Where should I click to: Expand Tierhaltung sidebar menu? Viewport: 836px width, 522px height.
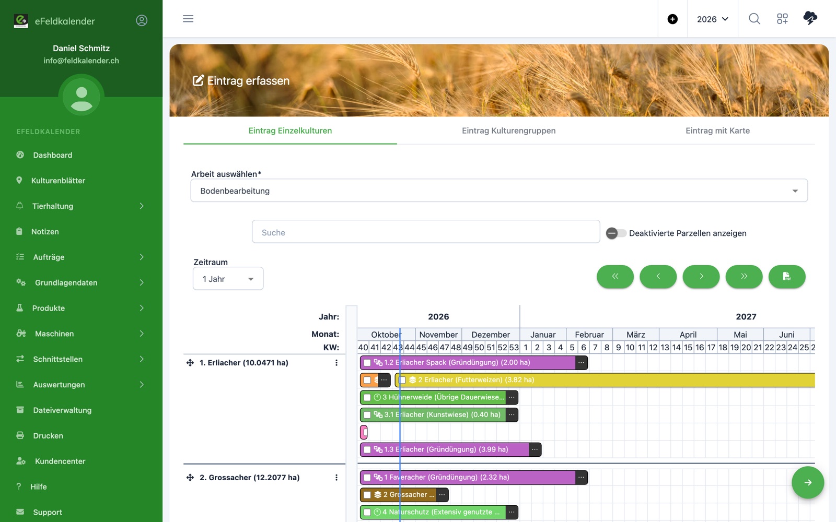point(81,206)
